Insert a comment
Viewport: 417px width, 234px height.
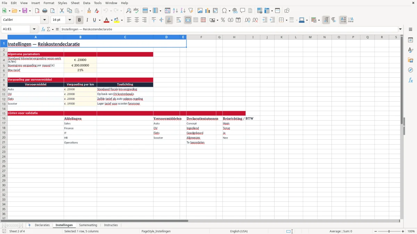coord(243,11)
